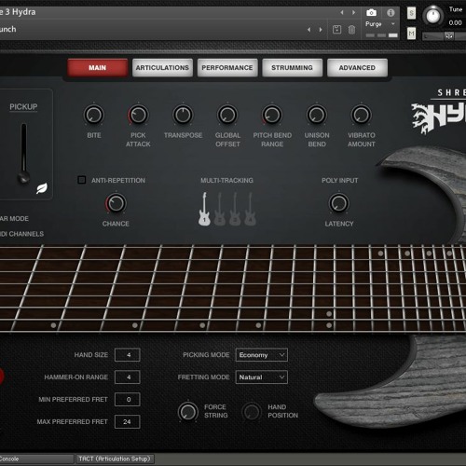Image resolution: width=466 pixels, height=466 pixels.
Task: Go to next instrument with upper right arrow
Action: (x=353, y=12)
